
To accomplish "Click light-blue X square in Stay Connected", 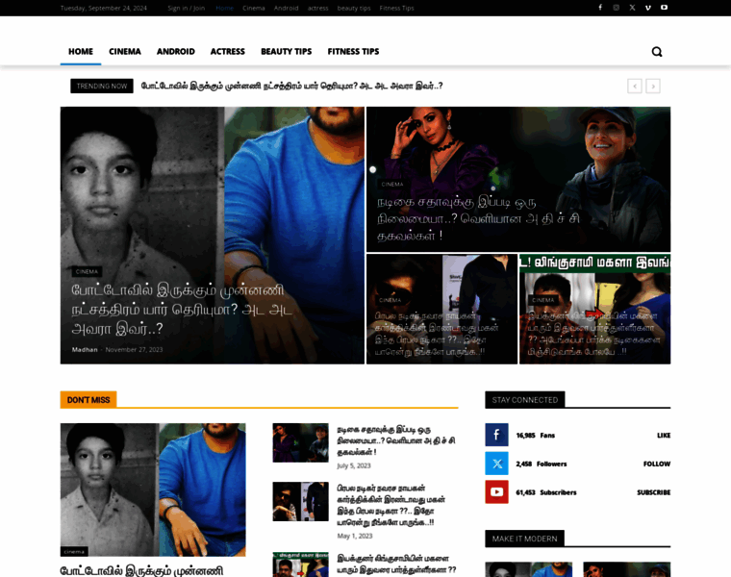I will [496, 464].
